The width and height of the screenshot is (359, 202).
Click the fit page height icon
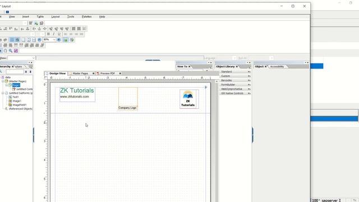(29, 40)
